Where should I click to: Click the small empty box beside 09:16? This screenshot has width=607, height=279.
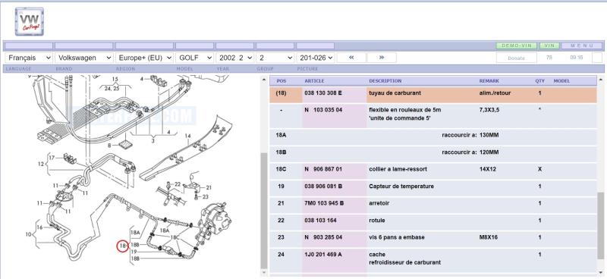tap(597, 58)
